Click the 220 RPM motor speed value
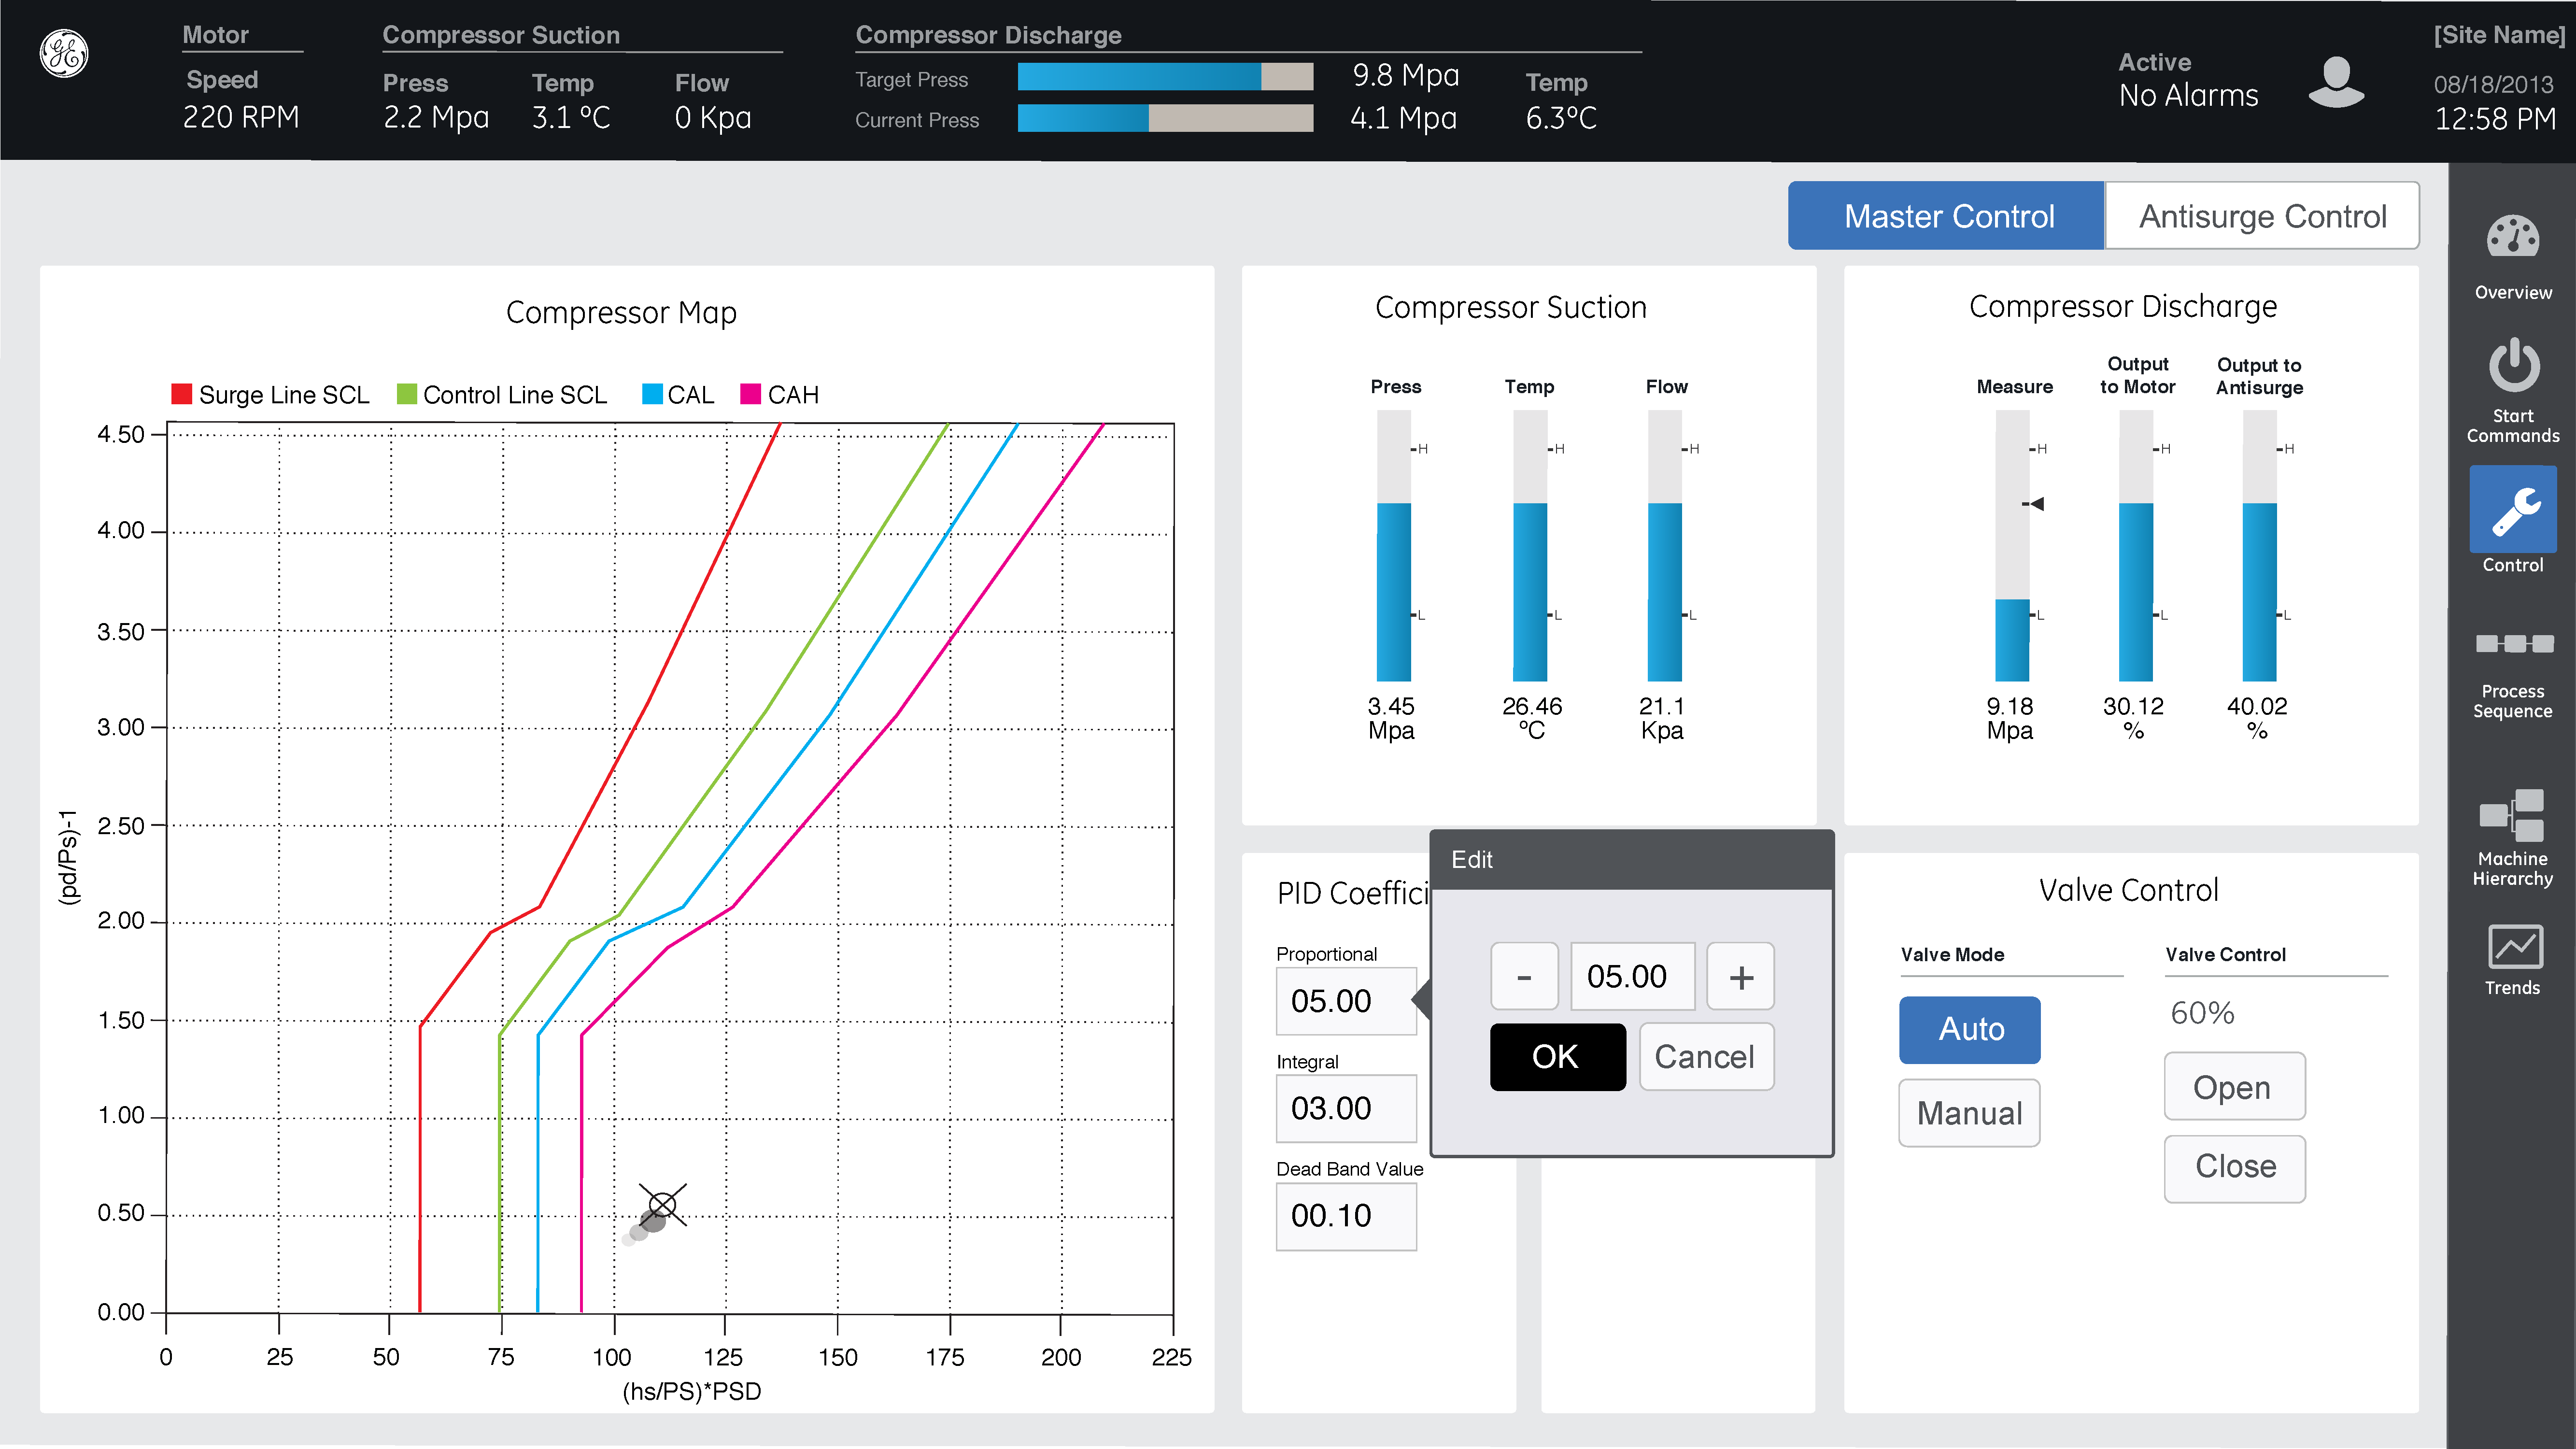Viewport: 2576px width, 1449px height. coord(241,118)
